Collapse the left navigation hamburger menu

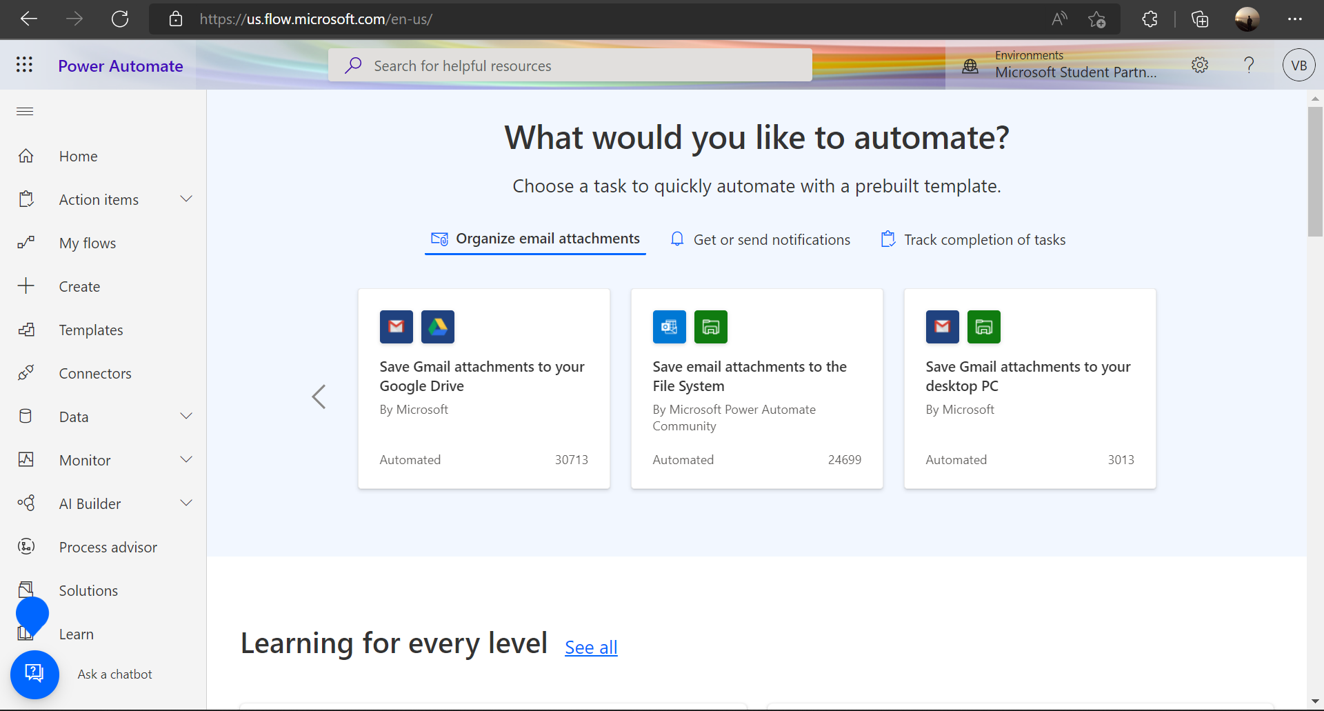click(25, 111)
